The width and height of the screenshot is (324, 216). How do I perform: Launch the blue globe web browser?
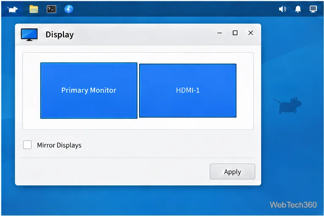[x=69, y=9]
